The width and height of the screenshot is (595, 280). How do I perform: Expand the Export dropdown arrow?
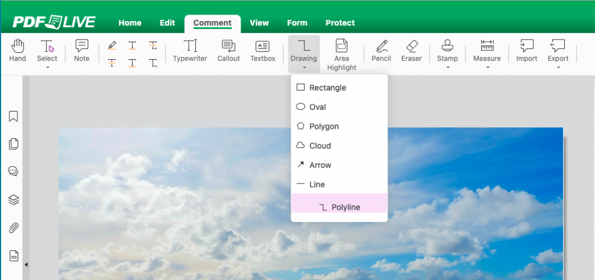(558, 67)
